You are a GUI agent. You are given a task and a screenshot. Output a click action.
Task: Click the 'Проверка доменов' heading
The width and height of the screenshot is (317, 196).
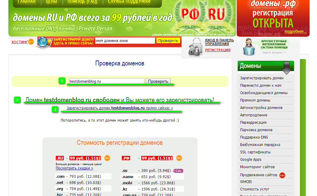coord(120,63)
